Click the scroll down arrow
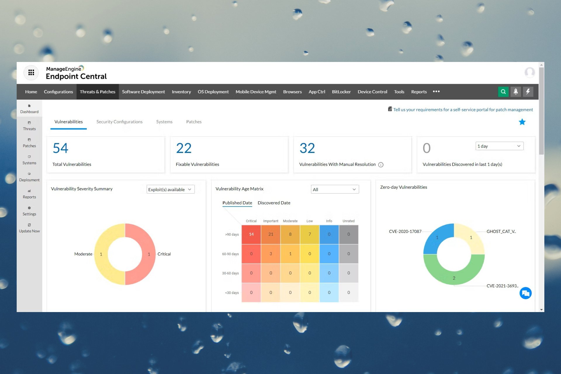This screenshot has width=561, height=374. click(541, 309)
